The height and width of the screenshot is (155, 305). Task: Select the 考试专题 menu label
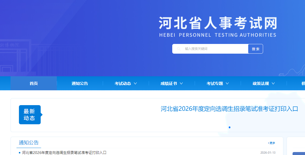click(215, 84)
